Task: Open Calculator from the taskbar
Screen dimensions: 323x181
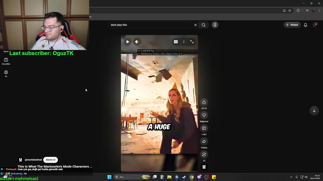Action: 162,177
